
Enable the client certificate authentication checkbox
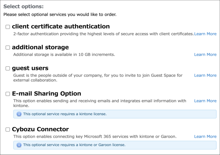pos(8,27)
